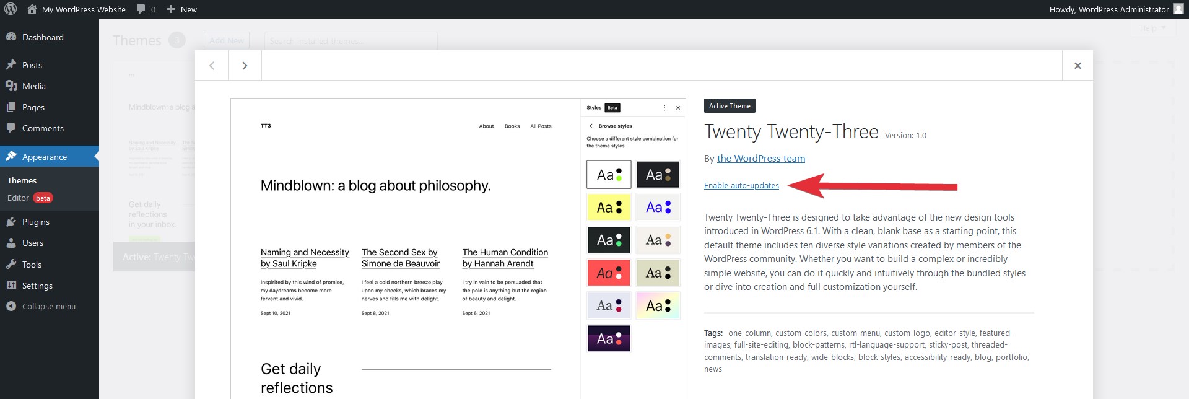The image size is (1189, 399).
Task: Close the theme details overlay
Action: (x=1078, y=65)
